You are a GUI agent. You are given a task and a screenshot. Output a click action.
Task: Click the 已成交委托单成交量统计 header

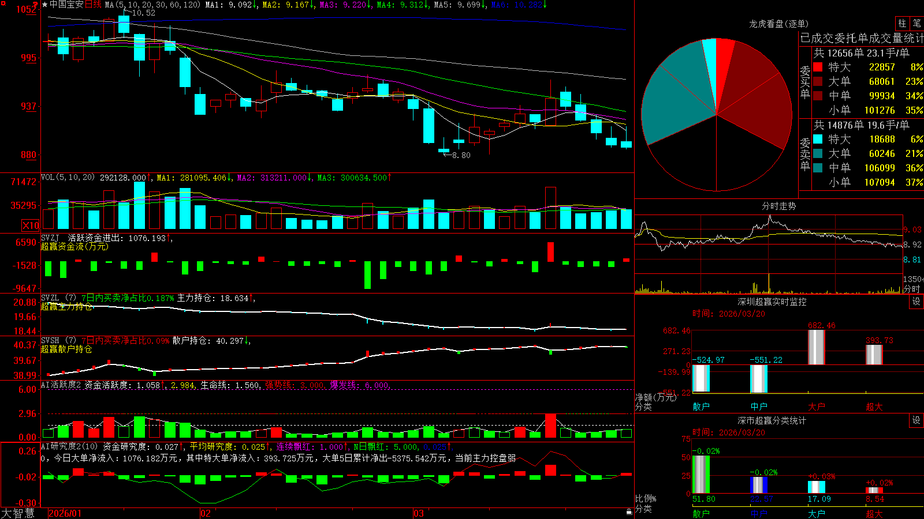(862, 38)
